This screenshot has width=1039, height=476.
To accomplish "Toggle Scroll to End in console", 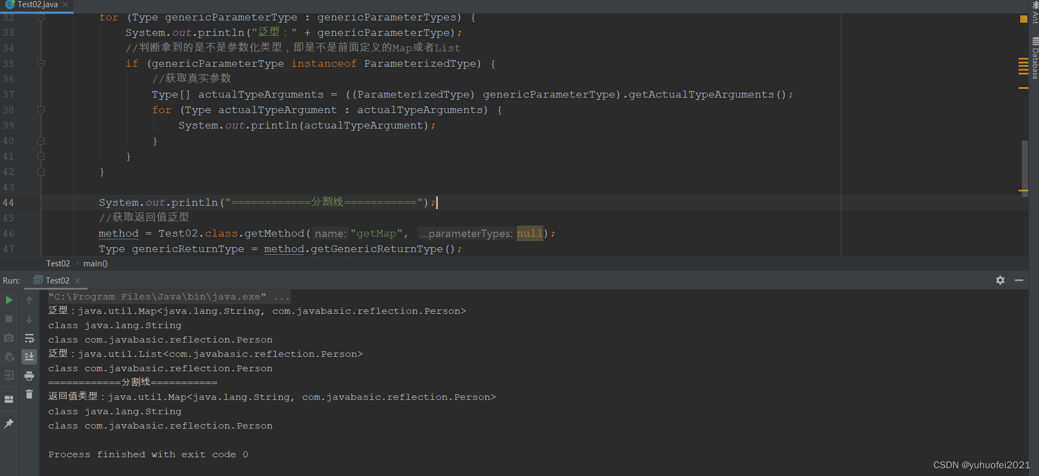I will [29, 357].
